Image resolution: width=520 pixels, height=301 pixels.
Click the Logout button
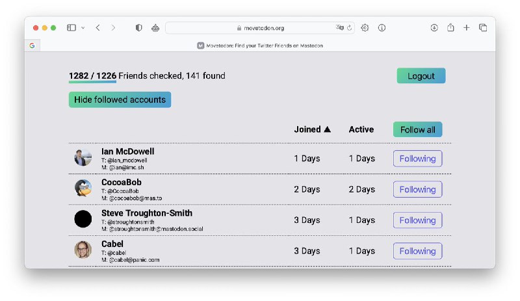[x=421, y=76]
